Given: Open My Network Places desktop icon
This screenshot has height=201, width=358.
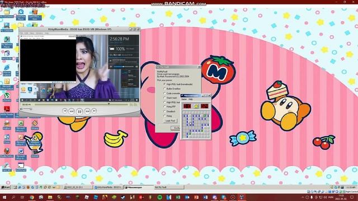Looking at the screenshot, I should pyautogui.click(x=7, y=42).
